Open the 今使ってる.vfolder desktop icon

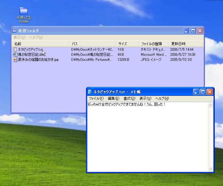tap(24, 15)
